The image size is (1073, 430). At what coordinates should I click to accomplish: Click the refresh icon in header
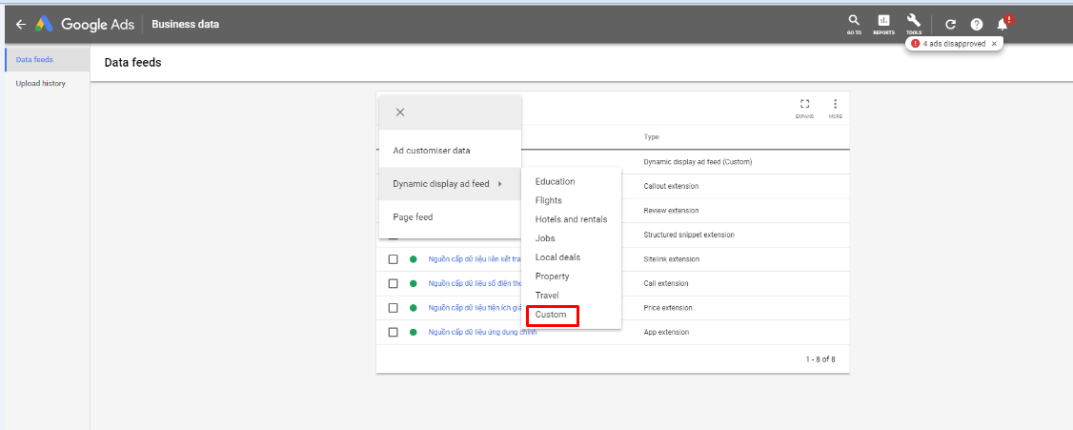950,25
